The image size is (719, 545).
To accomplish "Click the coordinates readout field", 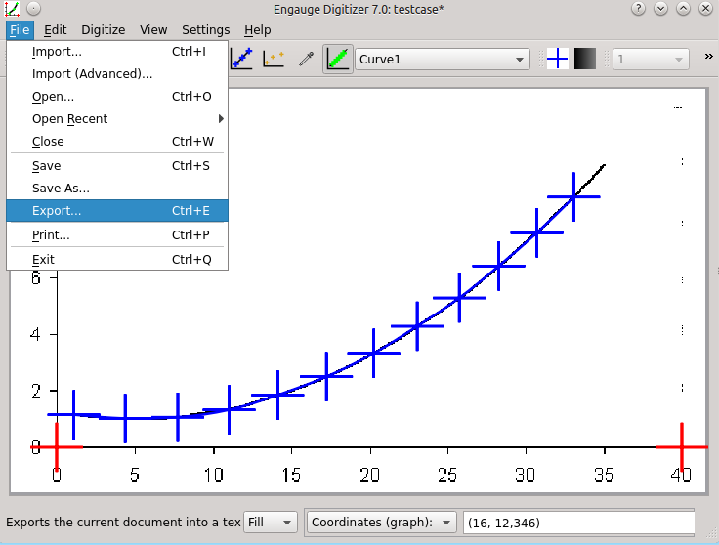I will tap(576, 523).
